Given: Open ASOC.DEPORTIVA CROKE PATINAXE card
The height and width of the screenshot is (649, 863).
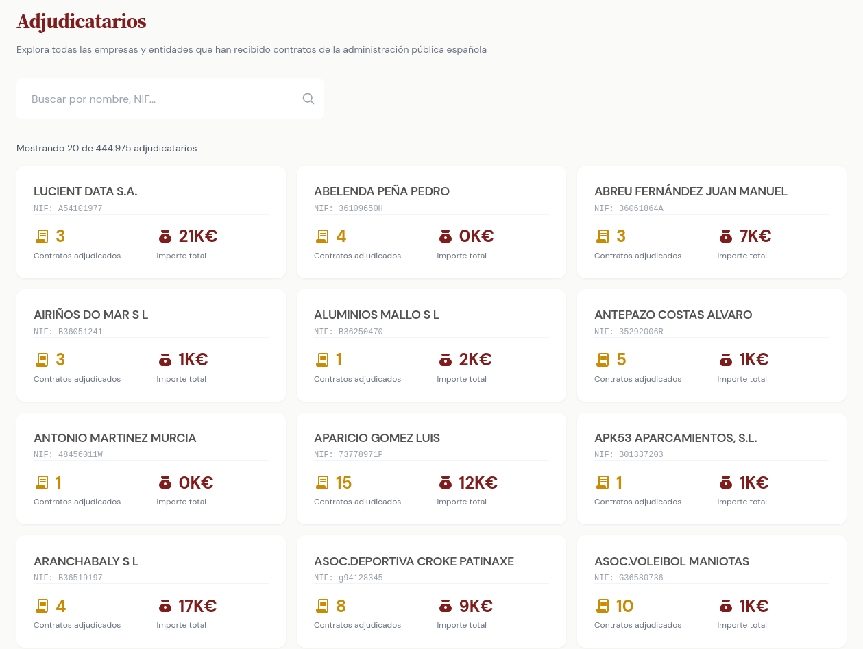Looking at the screenshot, I should click(x=413, y=562).
